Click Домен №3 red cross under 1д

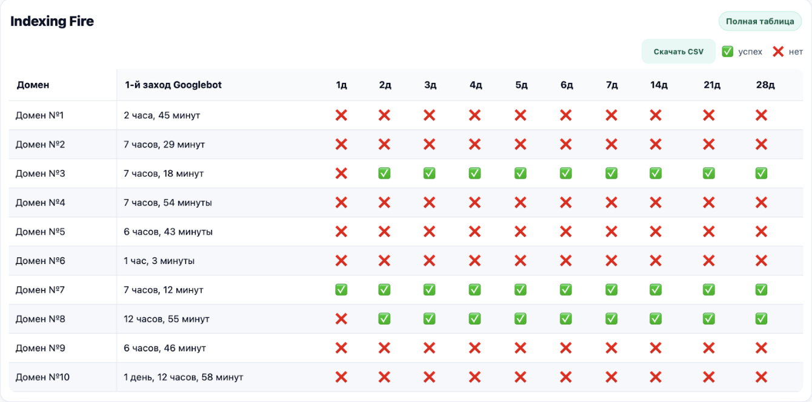pos(341,174)
